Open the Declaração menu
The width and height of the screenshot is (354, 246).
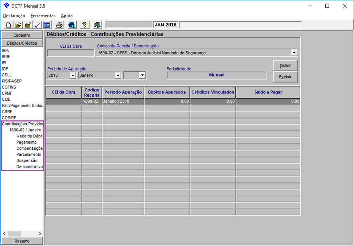pyautogui.click(x=14, y=16)
